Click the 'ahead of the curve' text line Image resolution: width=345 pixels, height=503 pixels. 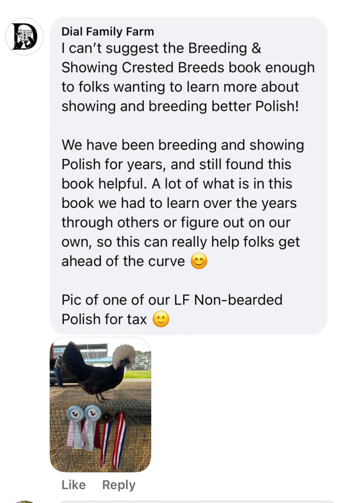click(x=123, y=261)
